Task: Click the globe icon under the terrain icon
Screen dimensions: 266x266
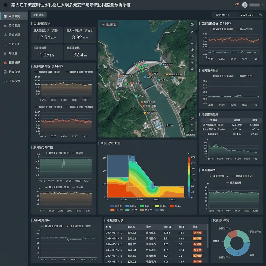Action: coord(192,69)
